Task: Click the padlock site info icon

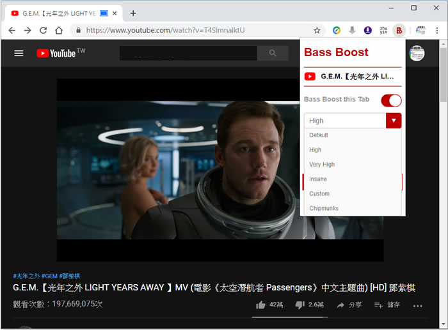Action: [x=78, y=30]
